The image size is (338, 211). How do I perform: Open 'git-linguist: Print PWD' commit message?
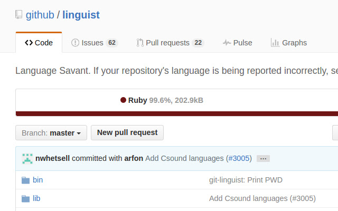(246, 180)
